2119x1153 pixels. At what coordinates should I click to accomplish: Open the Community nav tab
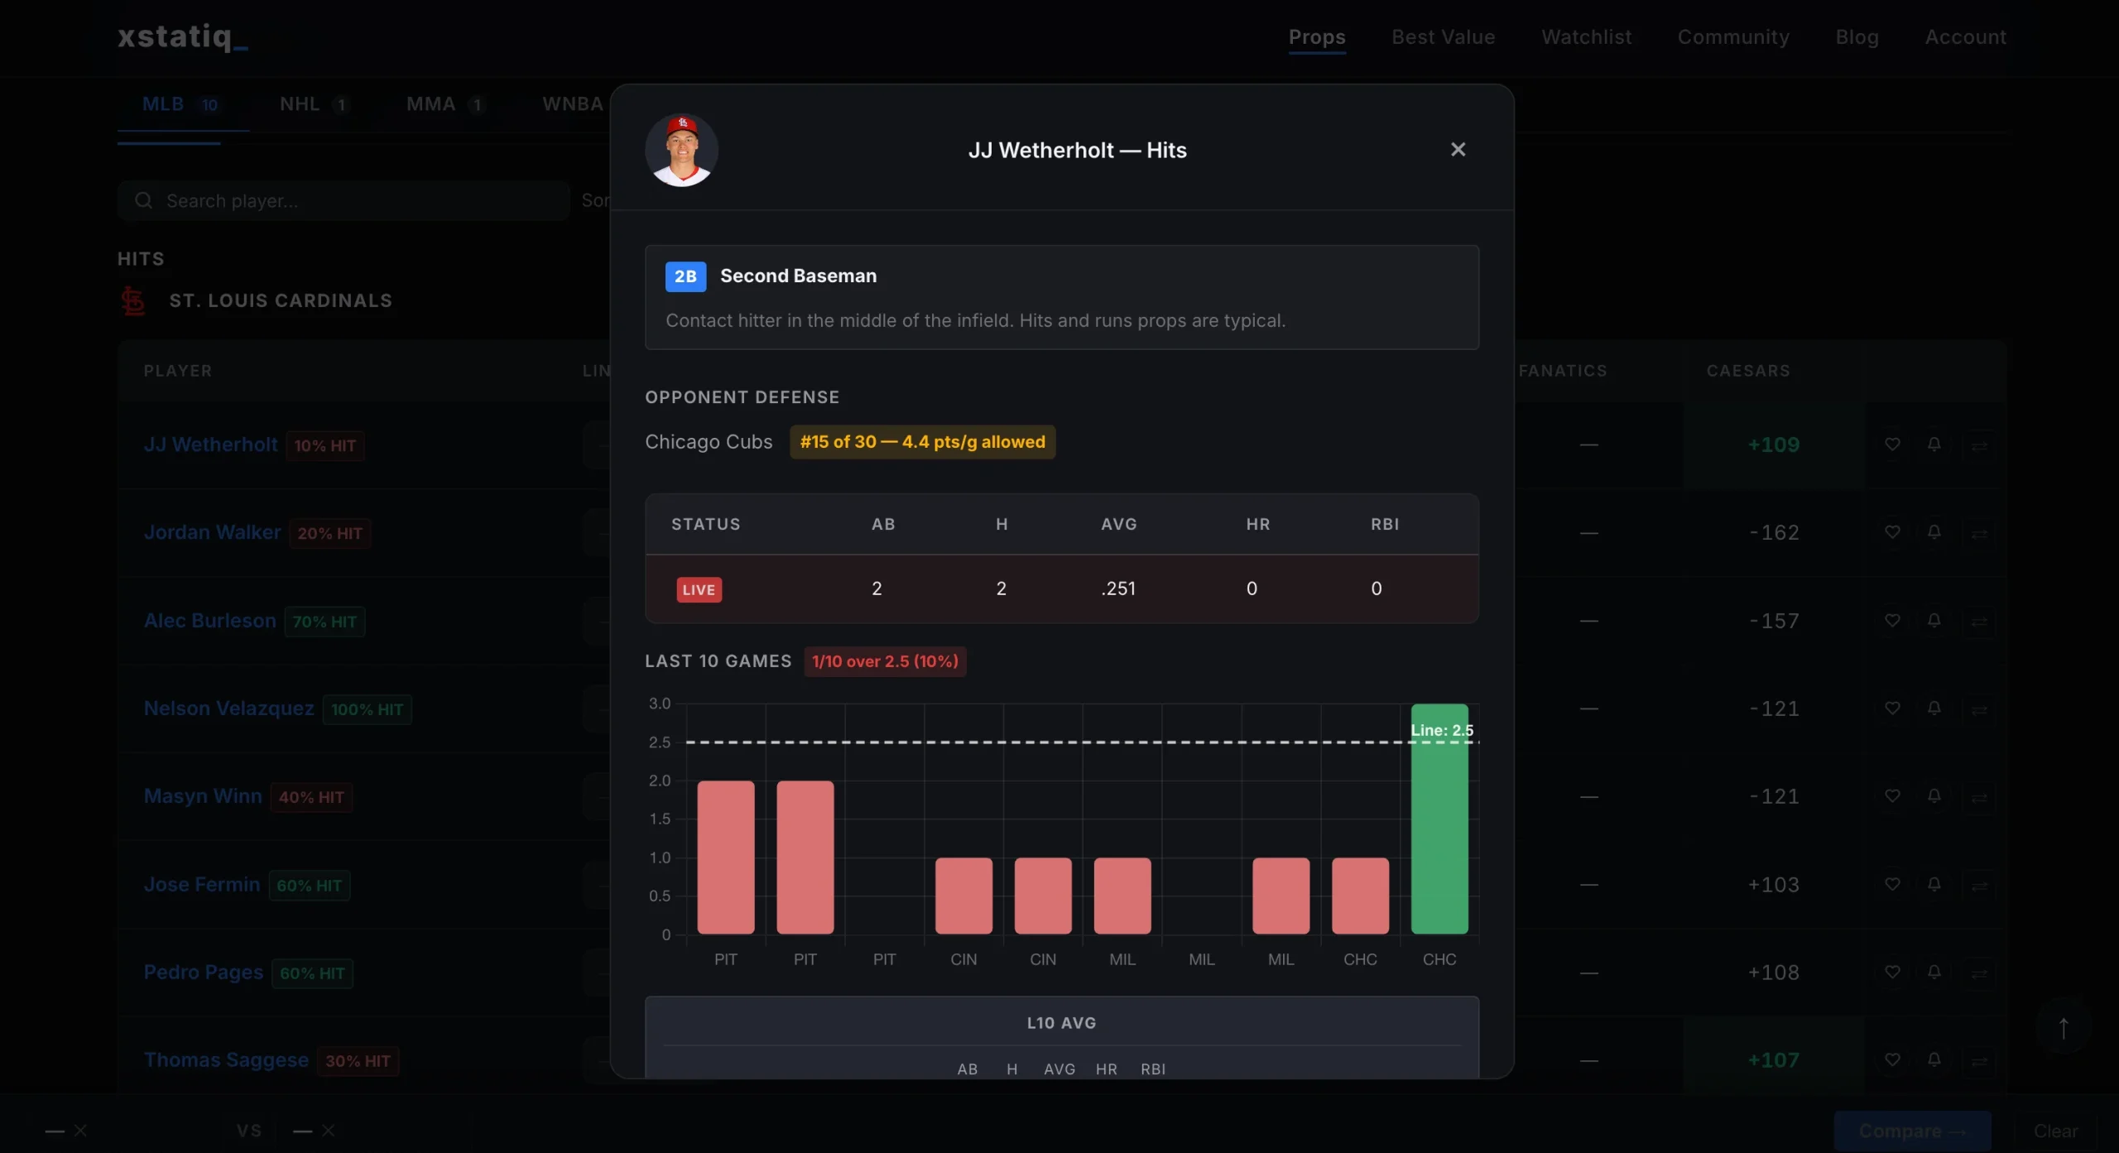click(1733, 37)
